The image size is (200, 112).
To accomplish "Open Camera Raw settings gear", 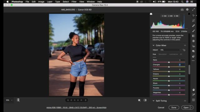I will pyautogui.click(x=187, y=10).
